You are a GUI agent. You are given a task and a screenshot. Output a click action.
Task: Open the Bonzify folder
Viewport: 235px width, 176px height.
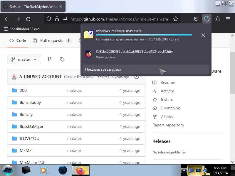coord(26,114)
